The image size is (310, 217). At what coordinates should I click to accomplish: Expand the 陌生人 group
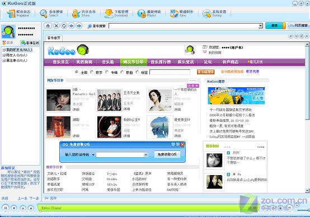[4, 55]
